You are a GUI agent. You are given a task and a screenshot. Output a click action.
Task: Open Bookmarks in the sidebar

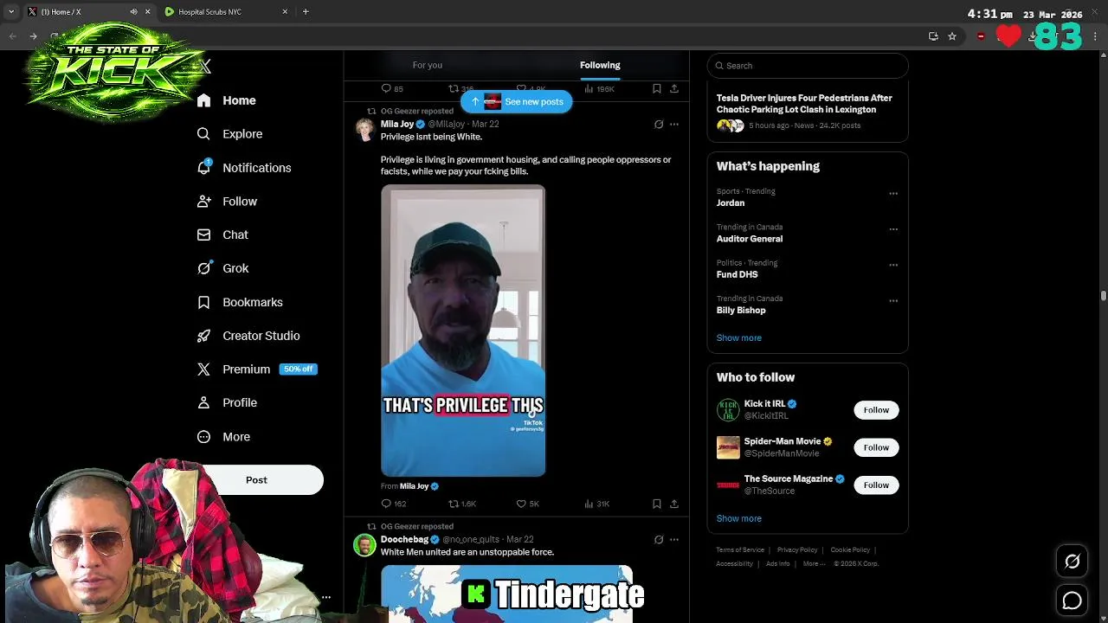(x=240, y=302)
